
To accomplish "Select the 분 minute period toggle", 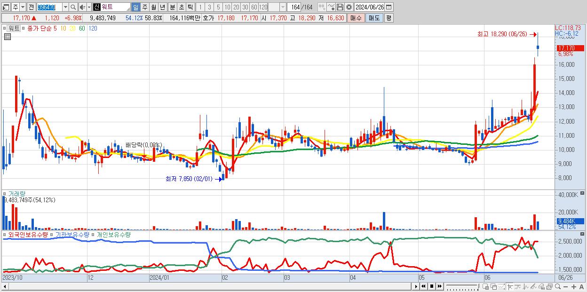I will click(x=173, y=7).
